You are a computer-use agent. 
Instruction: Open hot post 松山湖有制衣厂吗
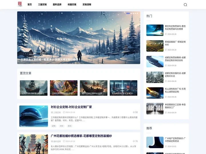point(175,90)
